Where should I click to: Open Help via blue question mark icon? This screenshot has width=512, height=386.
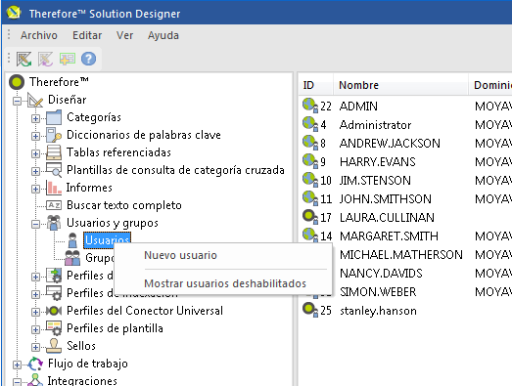pyautogui.click(x=88, y=59)
